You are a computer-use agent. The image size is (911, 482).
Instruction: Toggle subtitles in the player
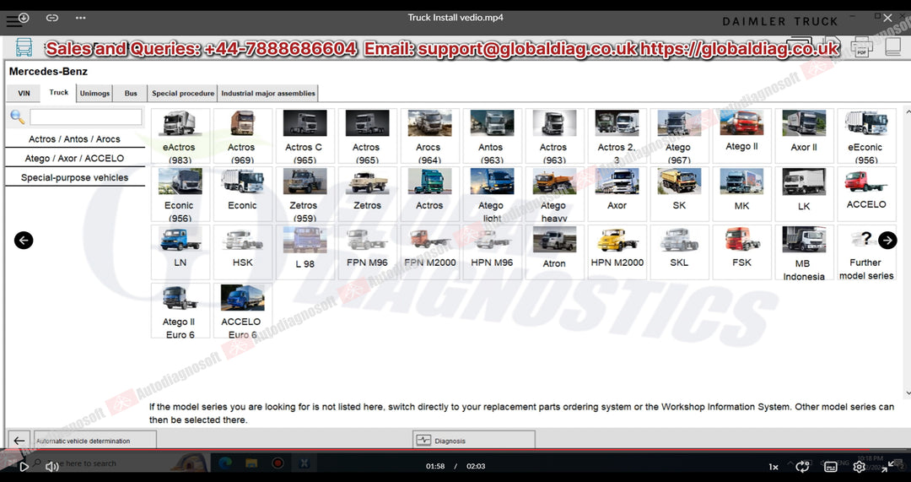tap(831, 466)
